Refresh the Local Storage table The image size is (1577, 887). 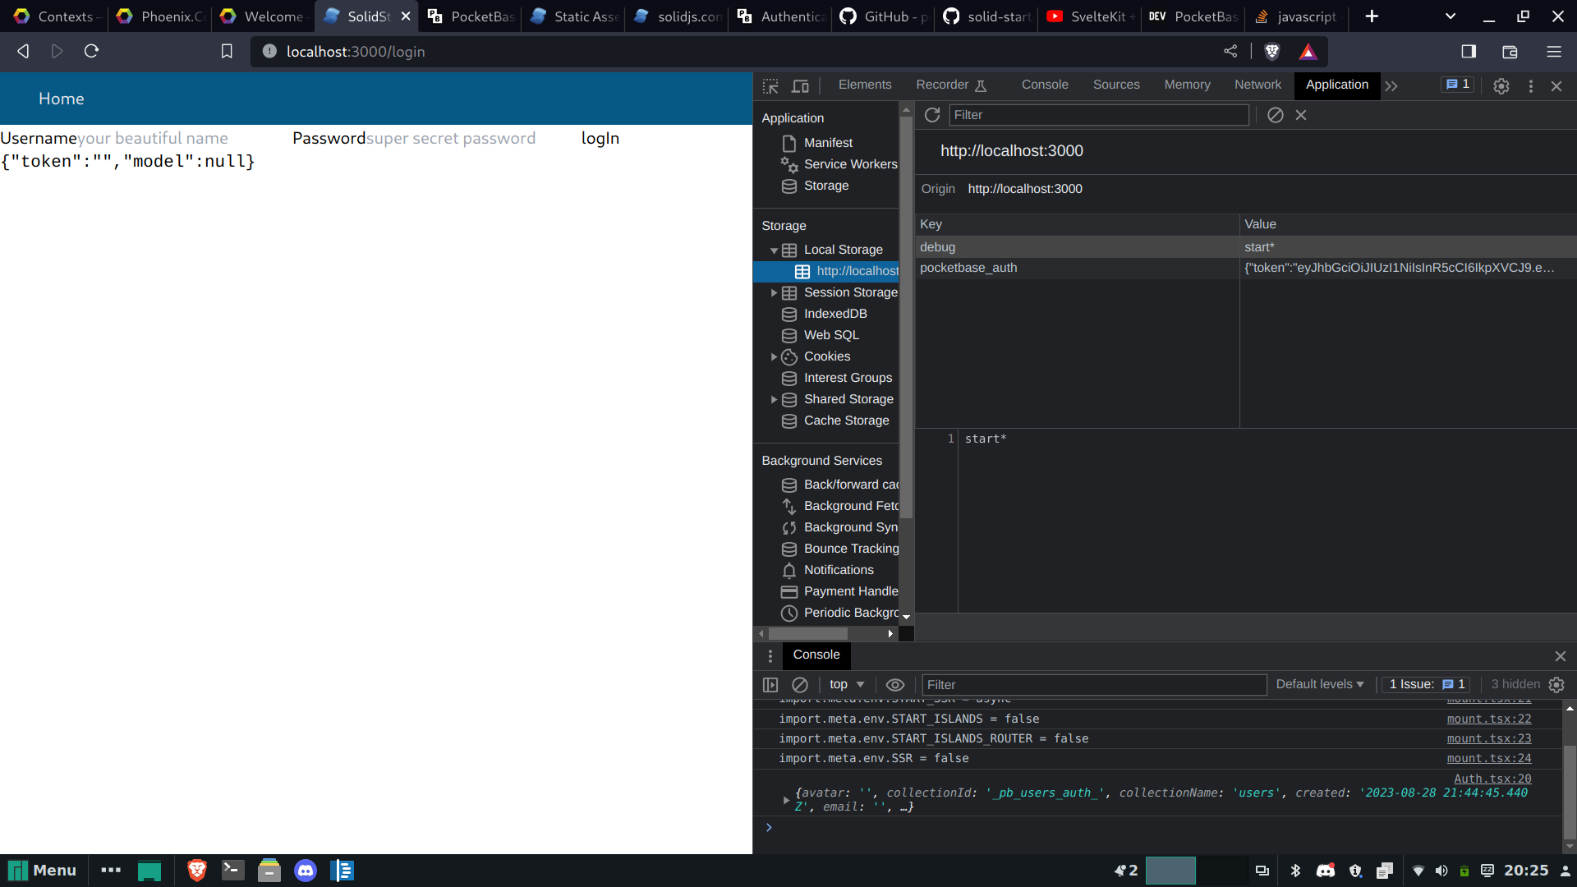tap(932, 115)
